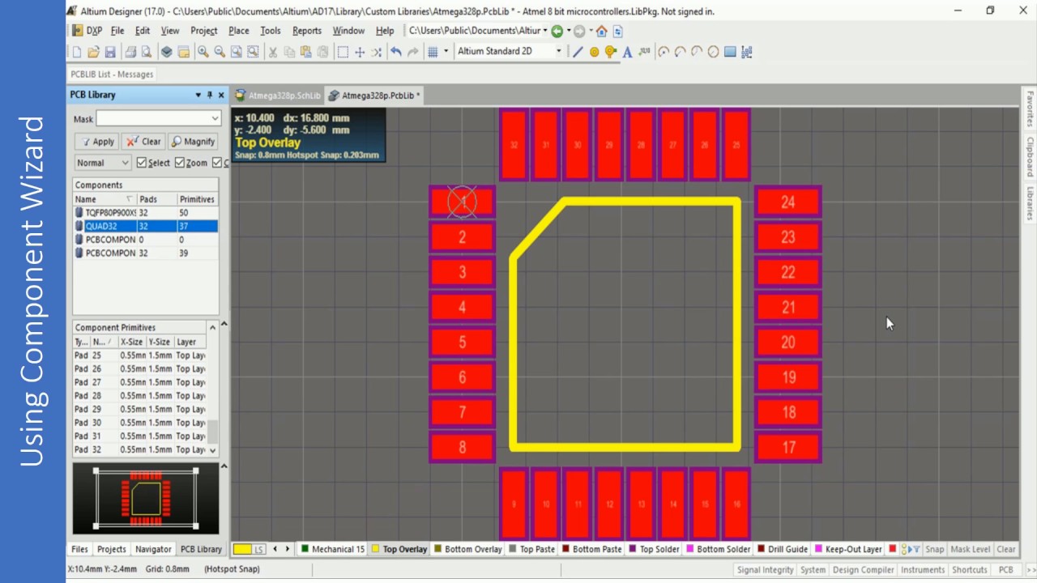The width and height of the screenshot is (1037, 583).
Task: Click the Home page icon
Action: point(601,31)
